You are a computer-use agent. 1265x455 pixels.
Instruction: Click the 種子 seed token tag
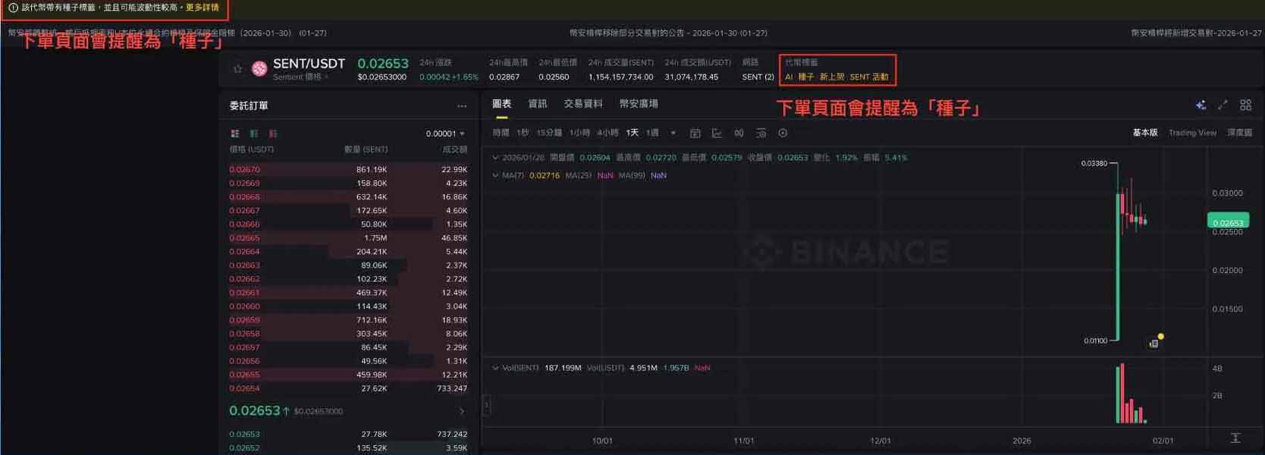tap(805, 77)
